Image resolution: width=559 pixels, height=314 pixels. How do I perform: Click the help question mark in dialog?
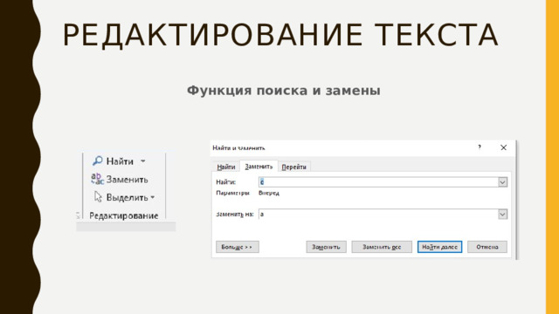[x=480, y=147]
